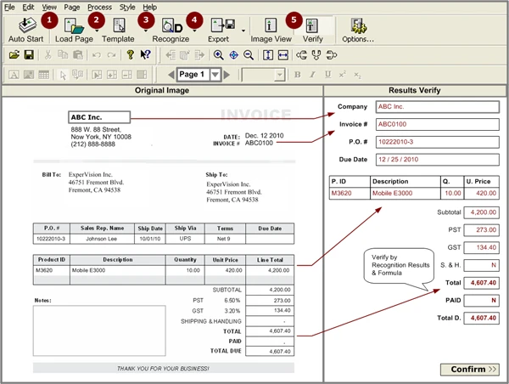Click the save floppy disk icon
This screenshot has width=509, height=384.
coord(29,54)
